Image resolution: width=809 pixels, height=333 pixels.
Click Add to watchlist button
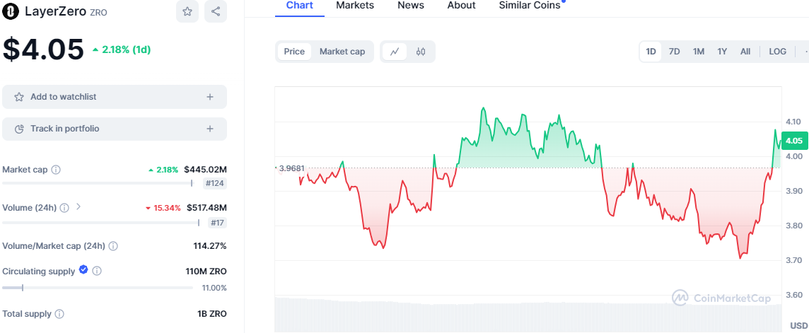coord(115,97)
